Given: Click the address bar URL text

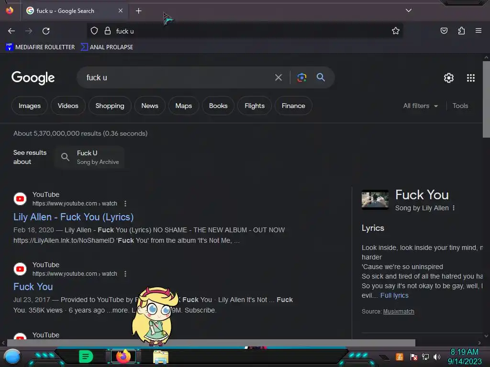Looking at the screenshot, I should pyautogui.click(x=125, y=31).
